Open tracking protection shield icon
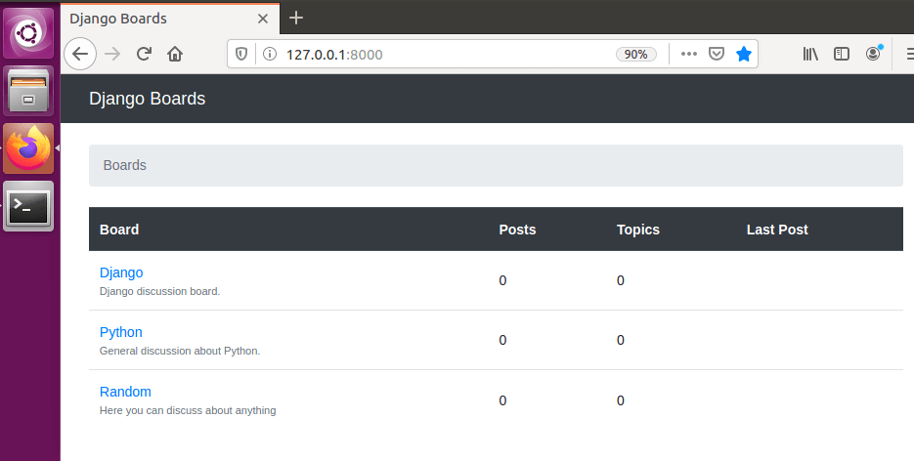The image size is (914, 461). click(x=241, y=54)
